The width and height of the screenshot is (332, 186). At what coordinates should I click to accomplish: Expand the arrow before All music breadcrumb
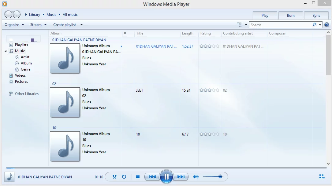[x=59, y=15]
